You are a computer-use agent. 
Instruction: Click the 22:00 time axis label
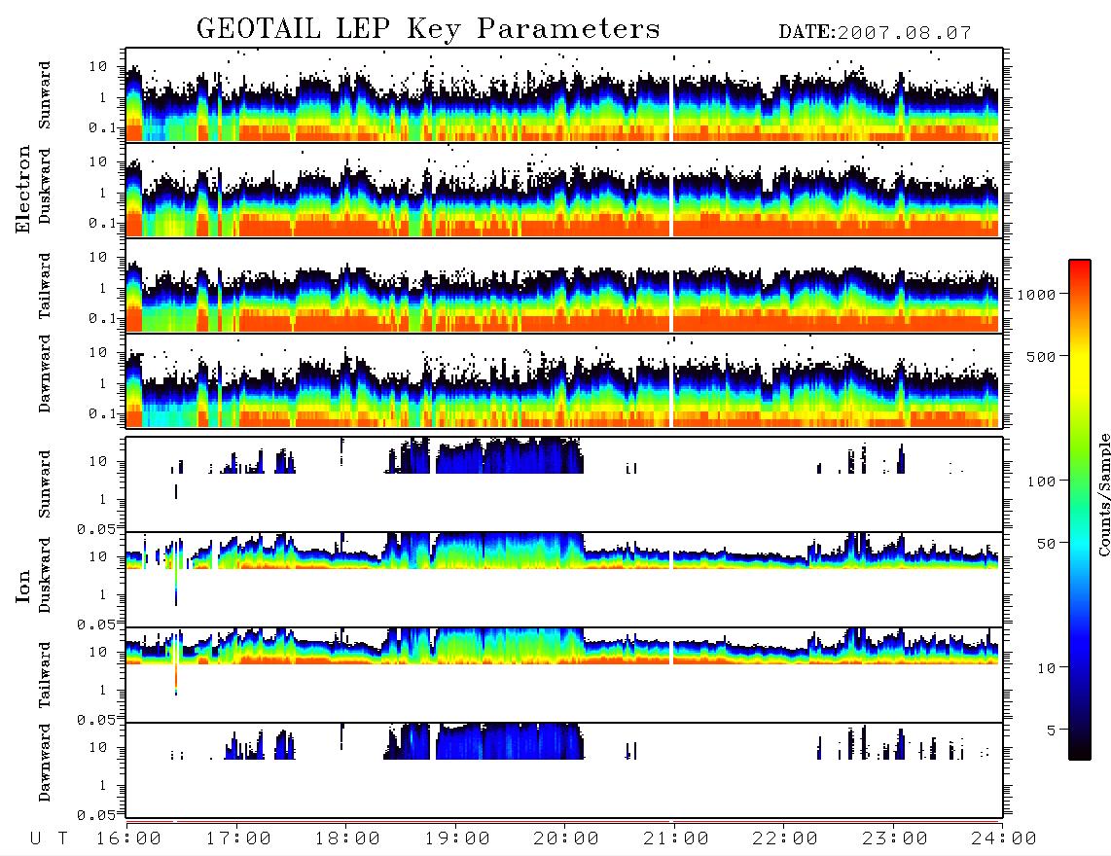pyautogui.click(x=785, y=838)
